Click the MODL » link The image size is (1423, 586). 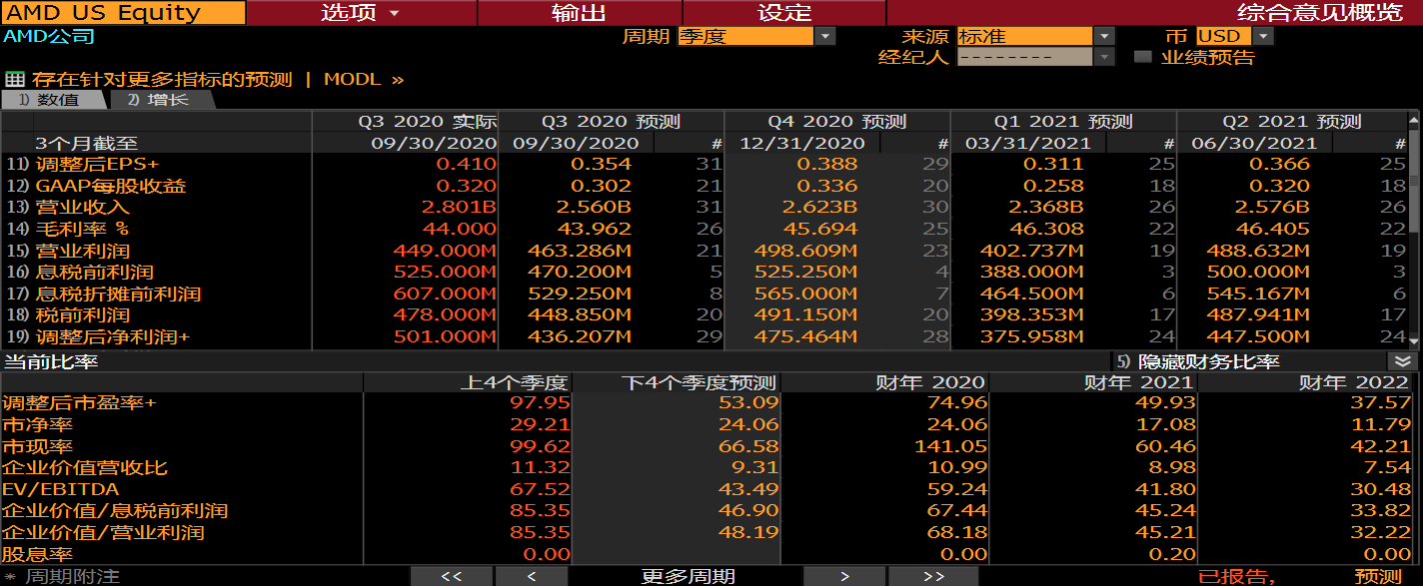coord(364,79)
